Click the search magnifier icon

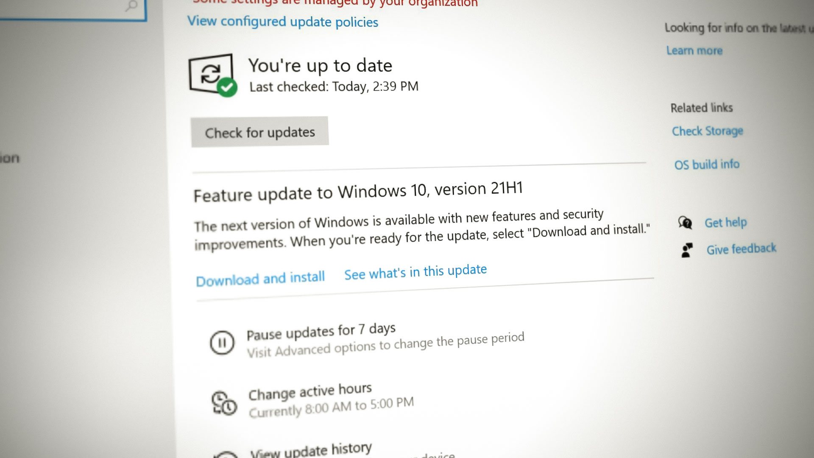132,6
